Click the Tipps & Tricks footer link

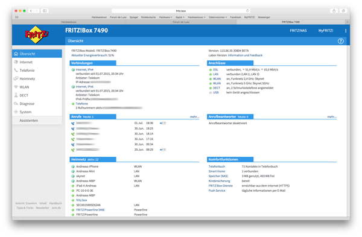pyautogui.click(x=25, y=207)
